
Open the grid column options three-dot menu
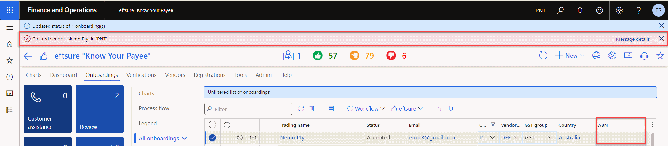[652, 125]
